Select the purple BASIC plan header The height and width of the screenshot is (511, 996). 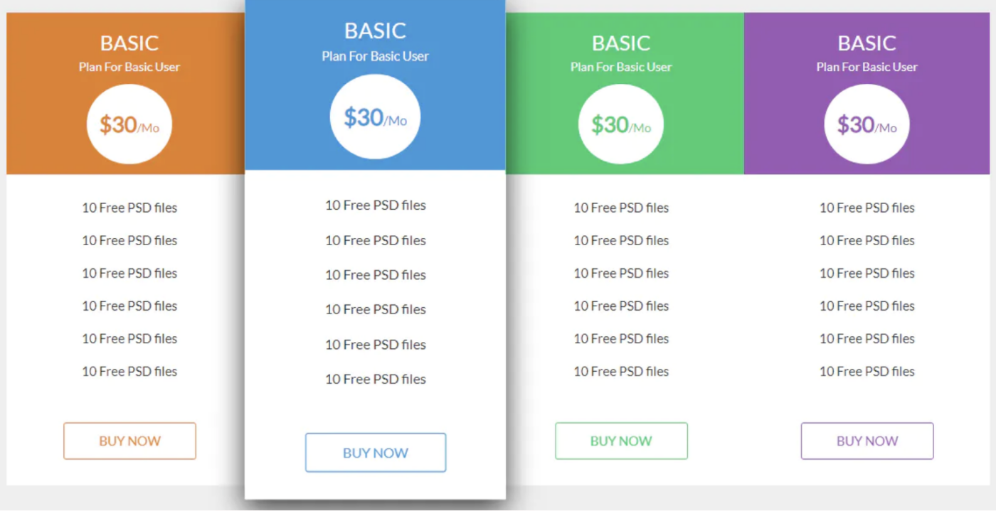click(x=867, y=43)
